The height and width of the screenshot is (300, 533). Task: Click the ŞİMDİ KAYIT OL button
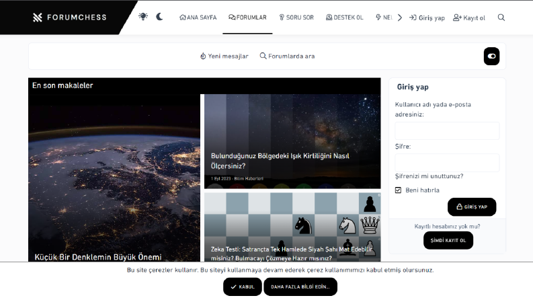click(448, 241)
